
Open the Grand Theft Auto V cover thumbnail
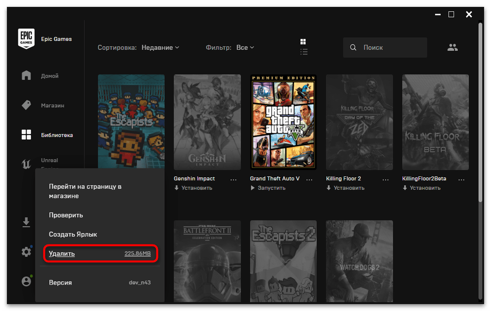[x=283, y=122]
